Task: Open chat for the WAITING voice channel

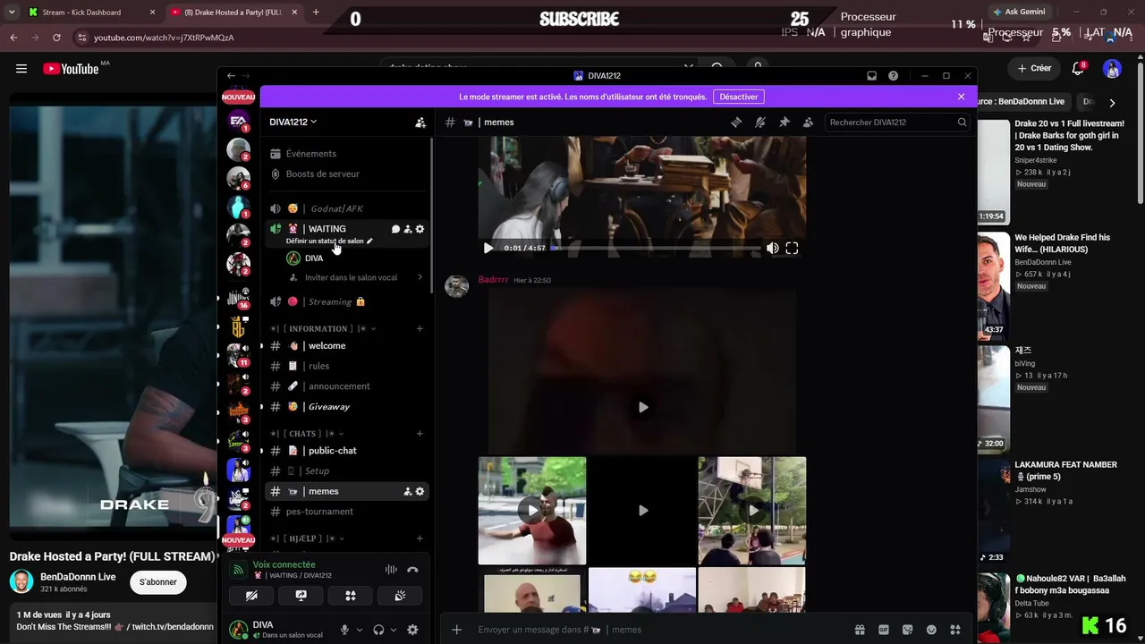Action: (x=395, y=229)
